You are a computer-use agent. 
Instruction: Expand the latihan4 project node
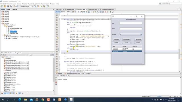click(1, 16)
